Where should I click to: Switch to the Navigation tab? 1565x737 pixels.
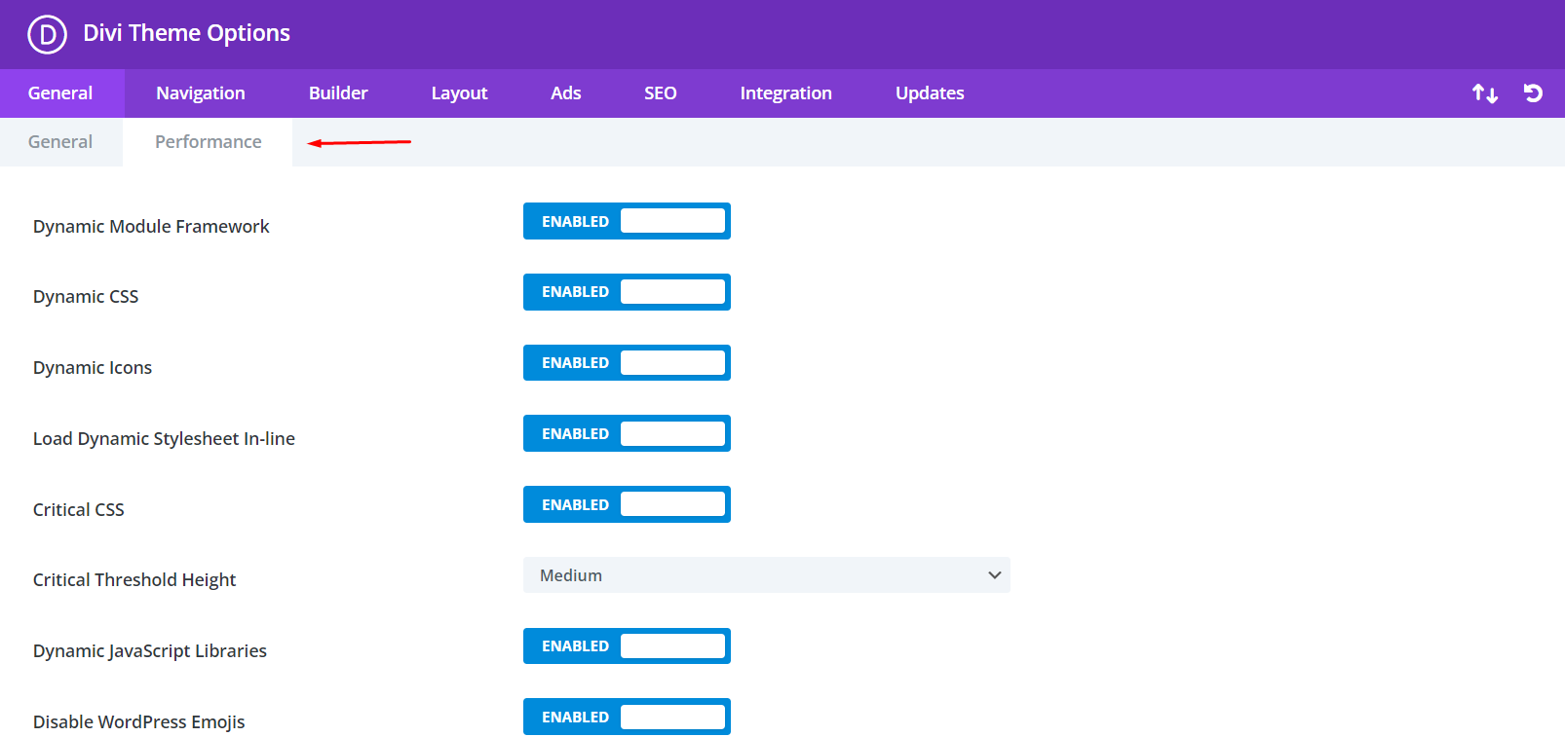pos(201,93)
